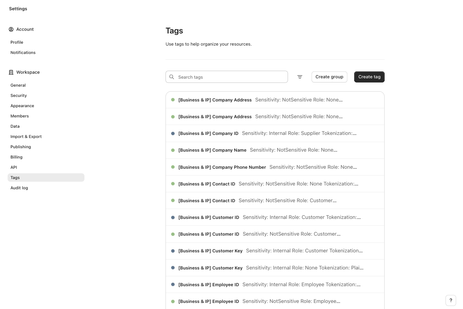Navigate to Members in the Workspace section

[19, 116]
